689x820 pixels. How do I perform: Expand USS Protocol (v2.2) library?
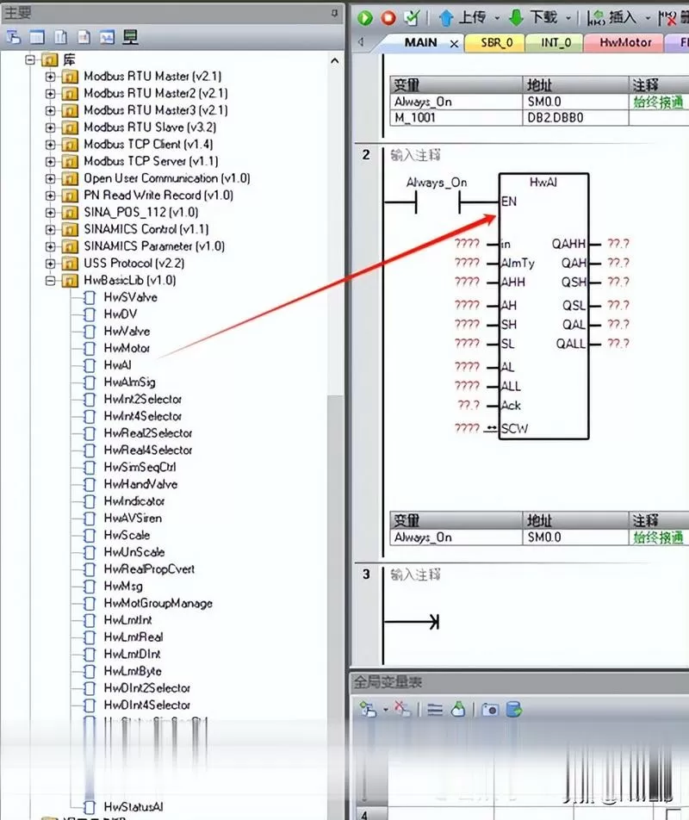pos(50,264)
